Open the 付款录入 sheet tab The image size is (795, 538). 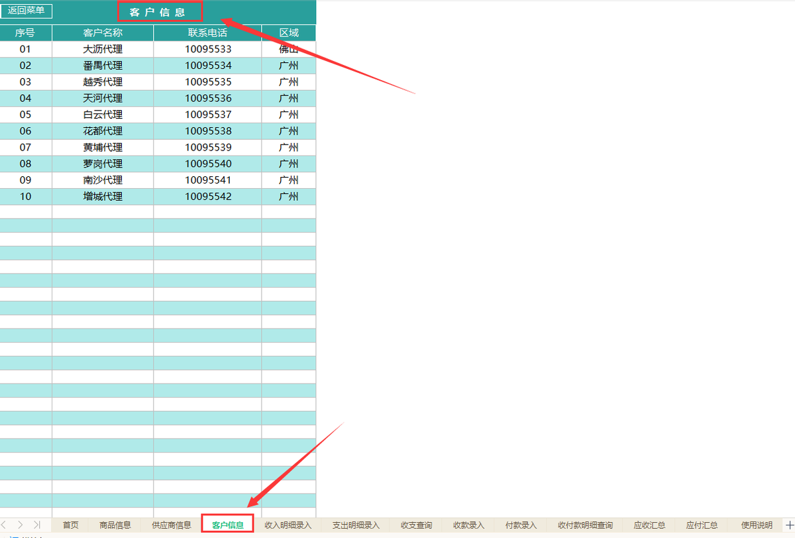(x=520, y=524)
